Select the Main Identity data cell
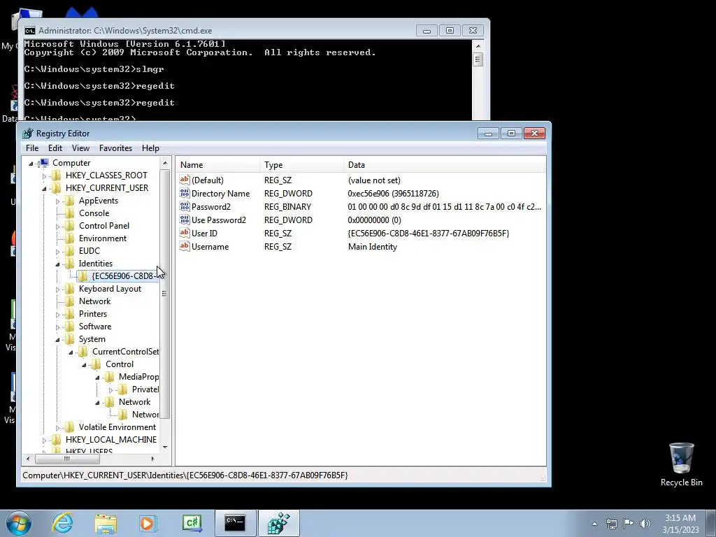This screenshot has height=537, width=716. (373, 247)
